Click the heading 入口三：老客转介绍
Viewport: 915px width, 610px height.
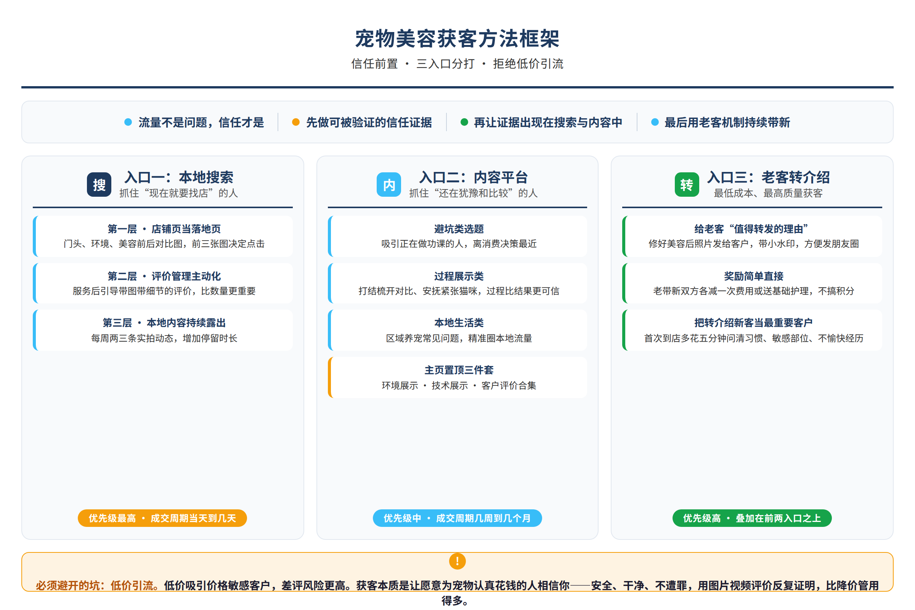pos(768,177)
